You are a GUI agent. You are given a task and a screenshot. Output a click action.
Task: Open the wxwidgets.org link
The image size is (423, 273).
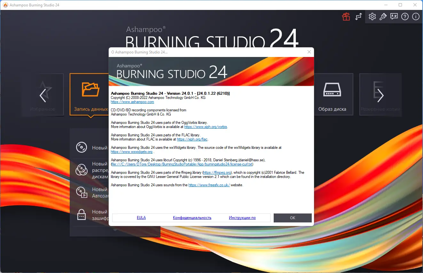tap(132, 152)
